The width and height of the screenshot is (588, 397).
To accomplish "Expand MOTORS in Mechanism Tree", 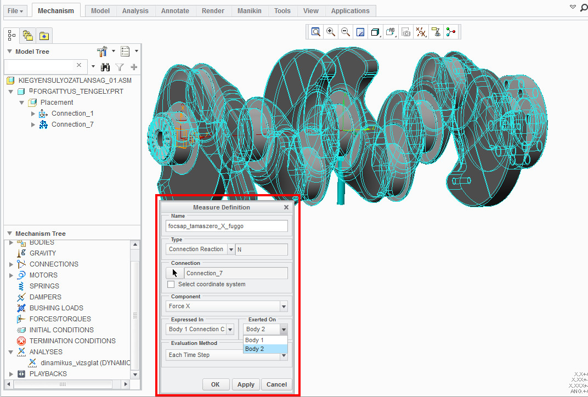I will (11, 275).
